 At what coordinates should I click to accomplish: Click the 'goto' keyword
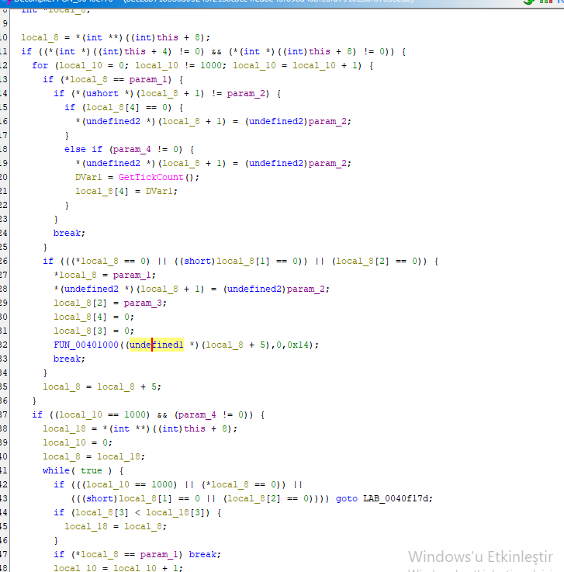347,498
